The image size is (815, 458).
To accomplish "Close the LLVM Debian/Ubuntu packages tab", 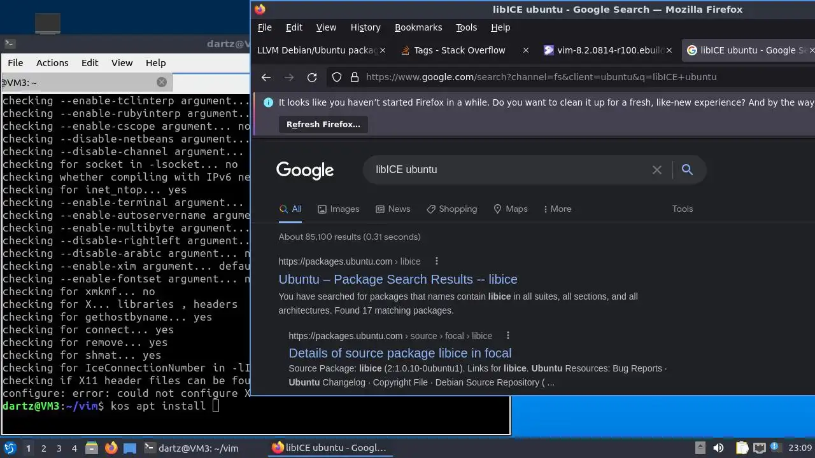I will (x=383, y=50).
